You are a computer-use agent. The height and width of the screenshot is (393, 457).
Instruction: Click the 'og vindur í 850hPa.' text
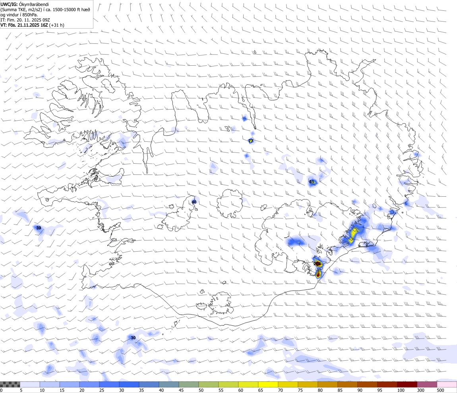(x=19, y=15)
